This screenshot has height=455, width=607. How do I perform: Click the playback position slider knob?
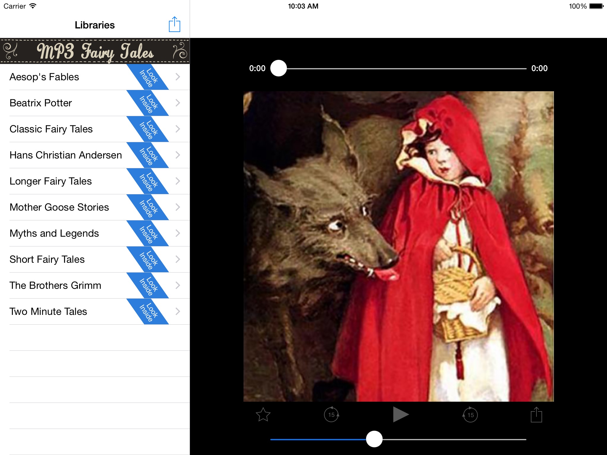(279, 68)
